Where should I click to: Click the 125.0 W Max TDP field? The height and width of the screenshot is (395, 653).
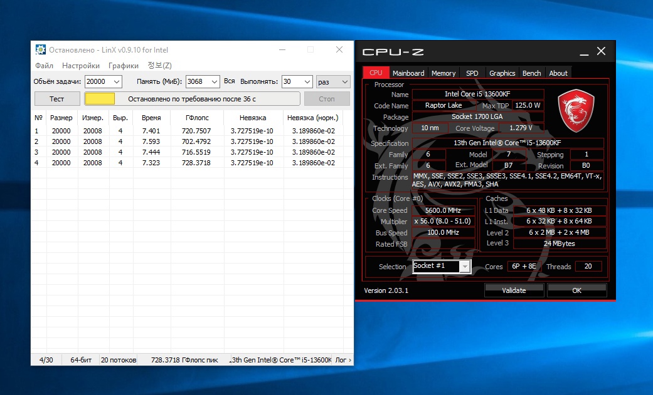[x=528, y=105]
